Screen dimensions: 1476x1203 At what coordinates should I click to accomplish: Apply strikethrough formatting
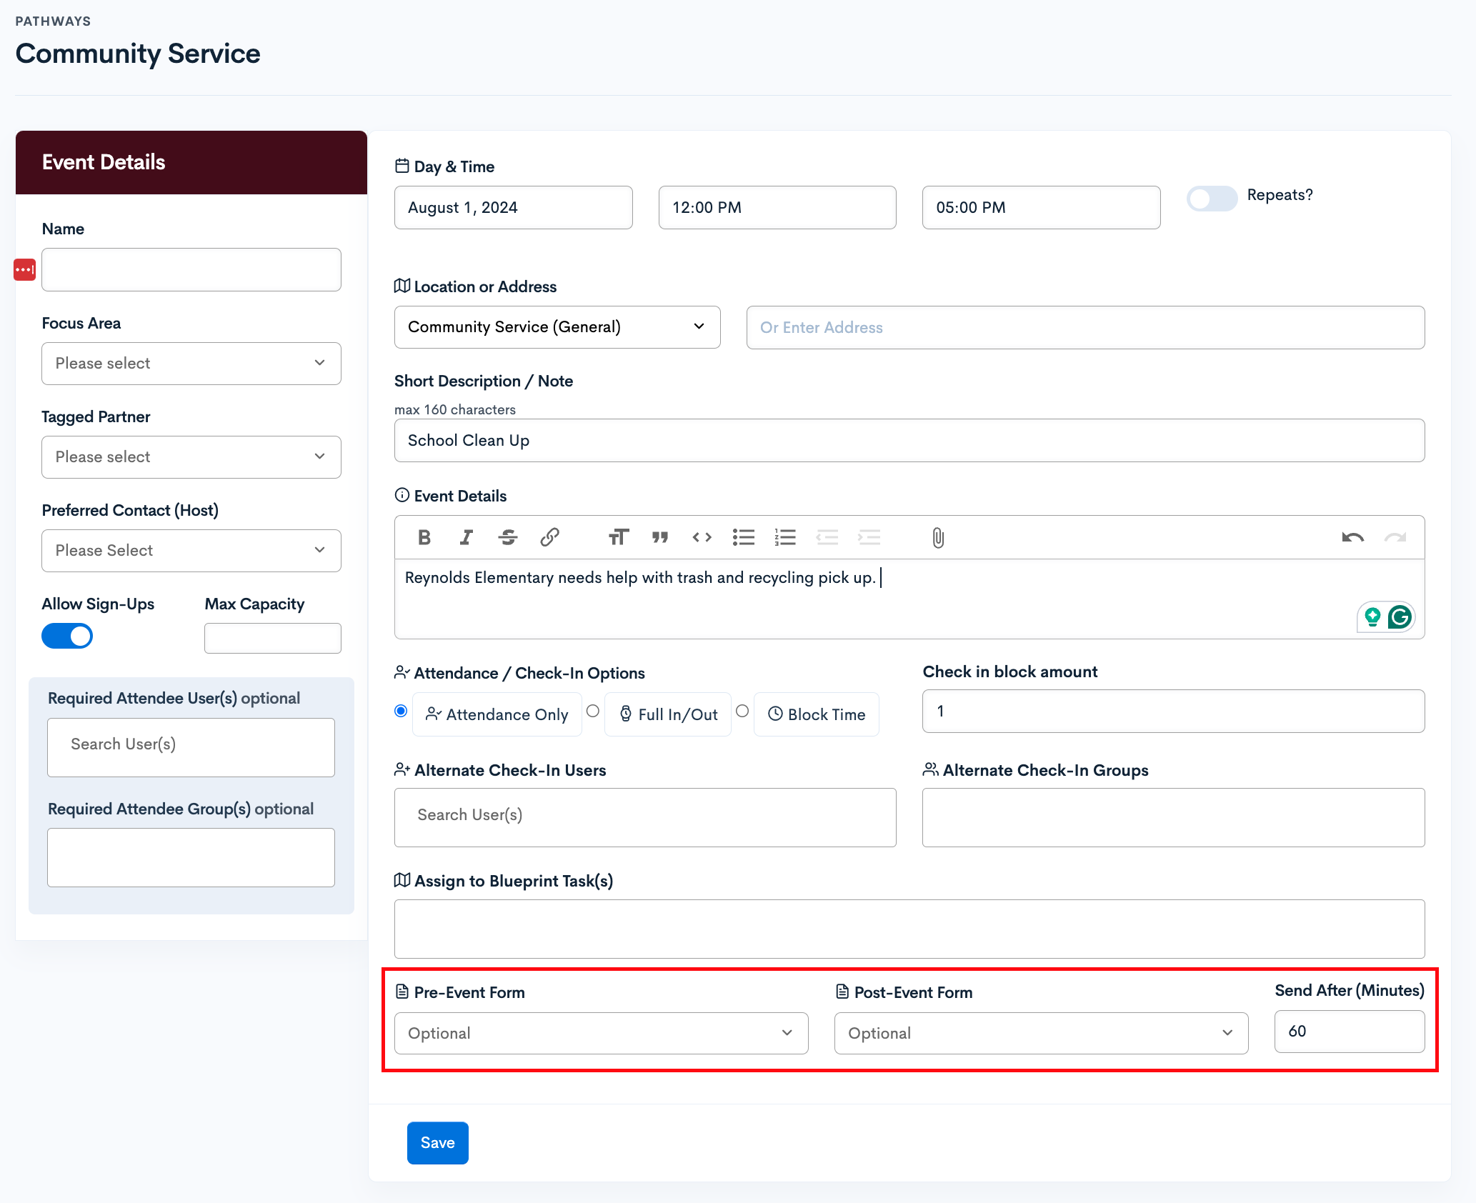pyautogui.click(x=508, y=537)
